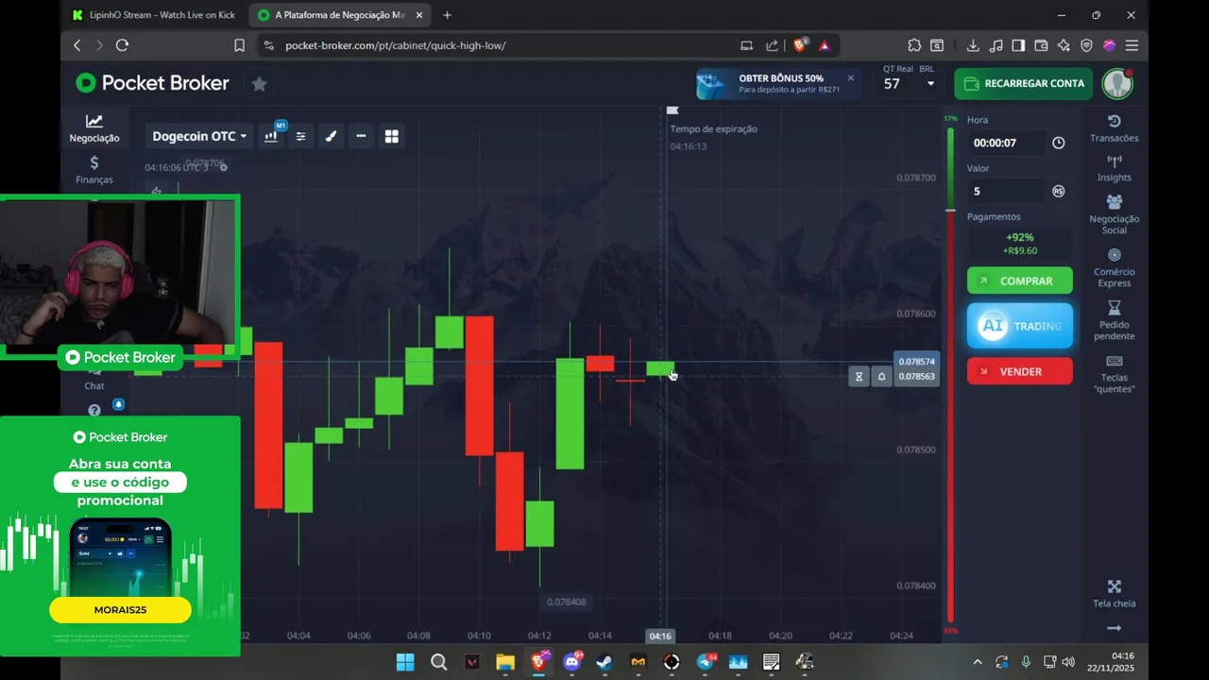1209x680 pixels.
Task: Open Teclas quentes hotkeys settings
Action: tap(1114, 374)
